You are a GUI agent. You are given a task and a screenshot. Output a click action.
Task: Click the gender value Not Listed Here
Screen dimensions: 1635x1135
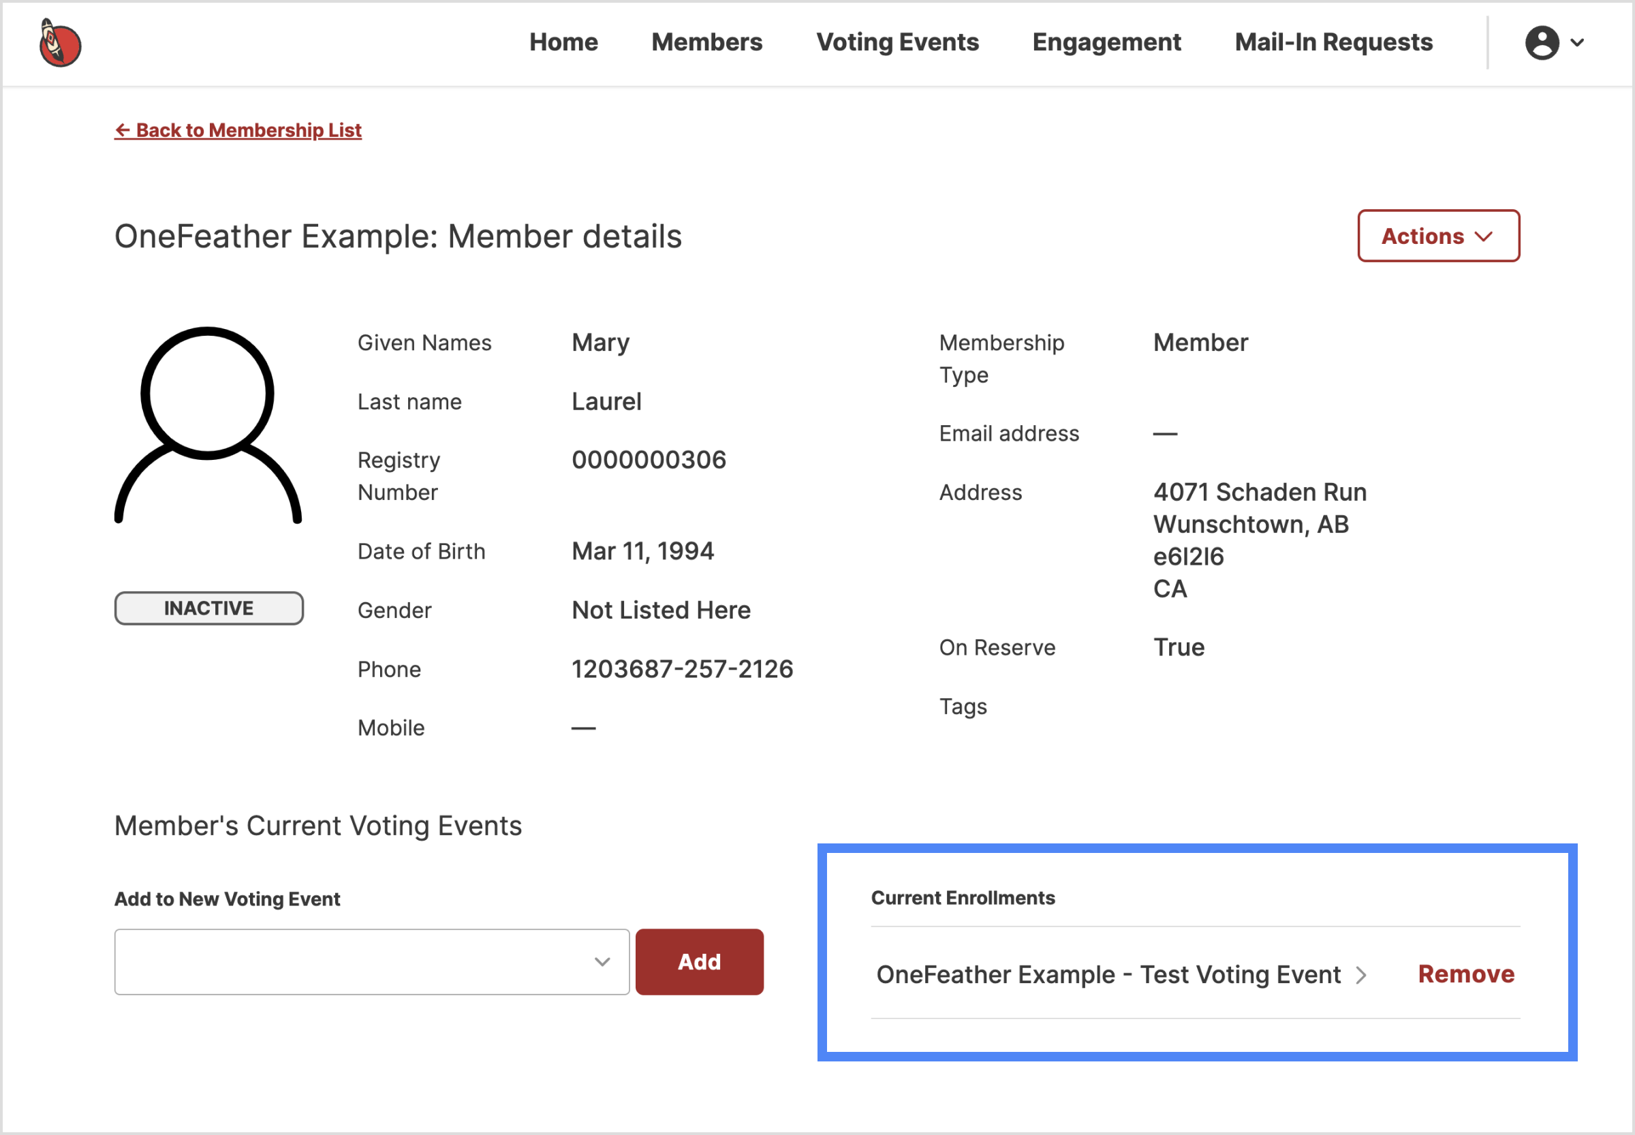tap(661, 610)
